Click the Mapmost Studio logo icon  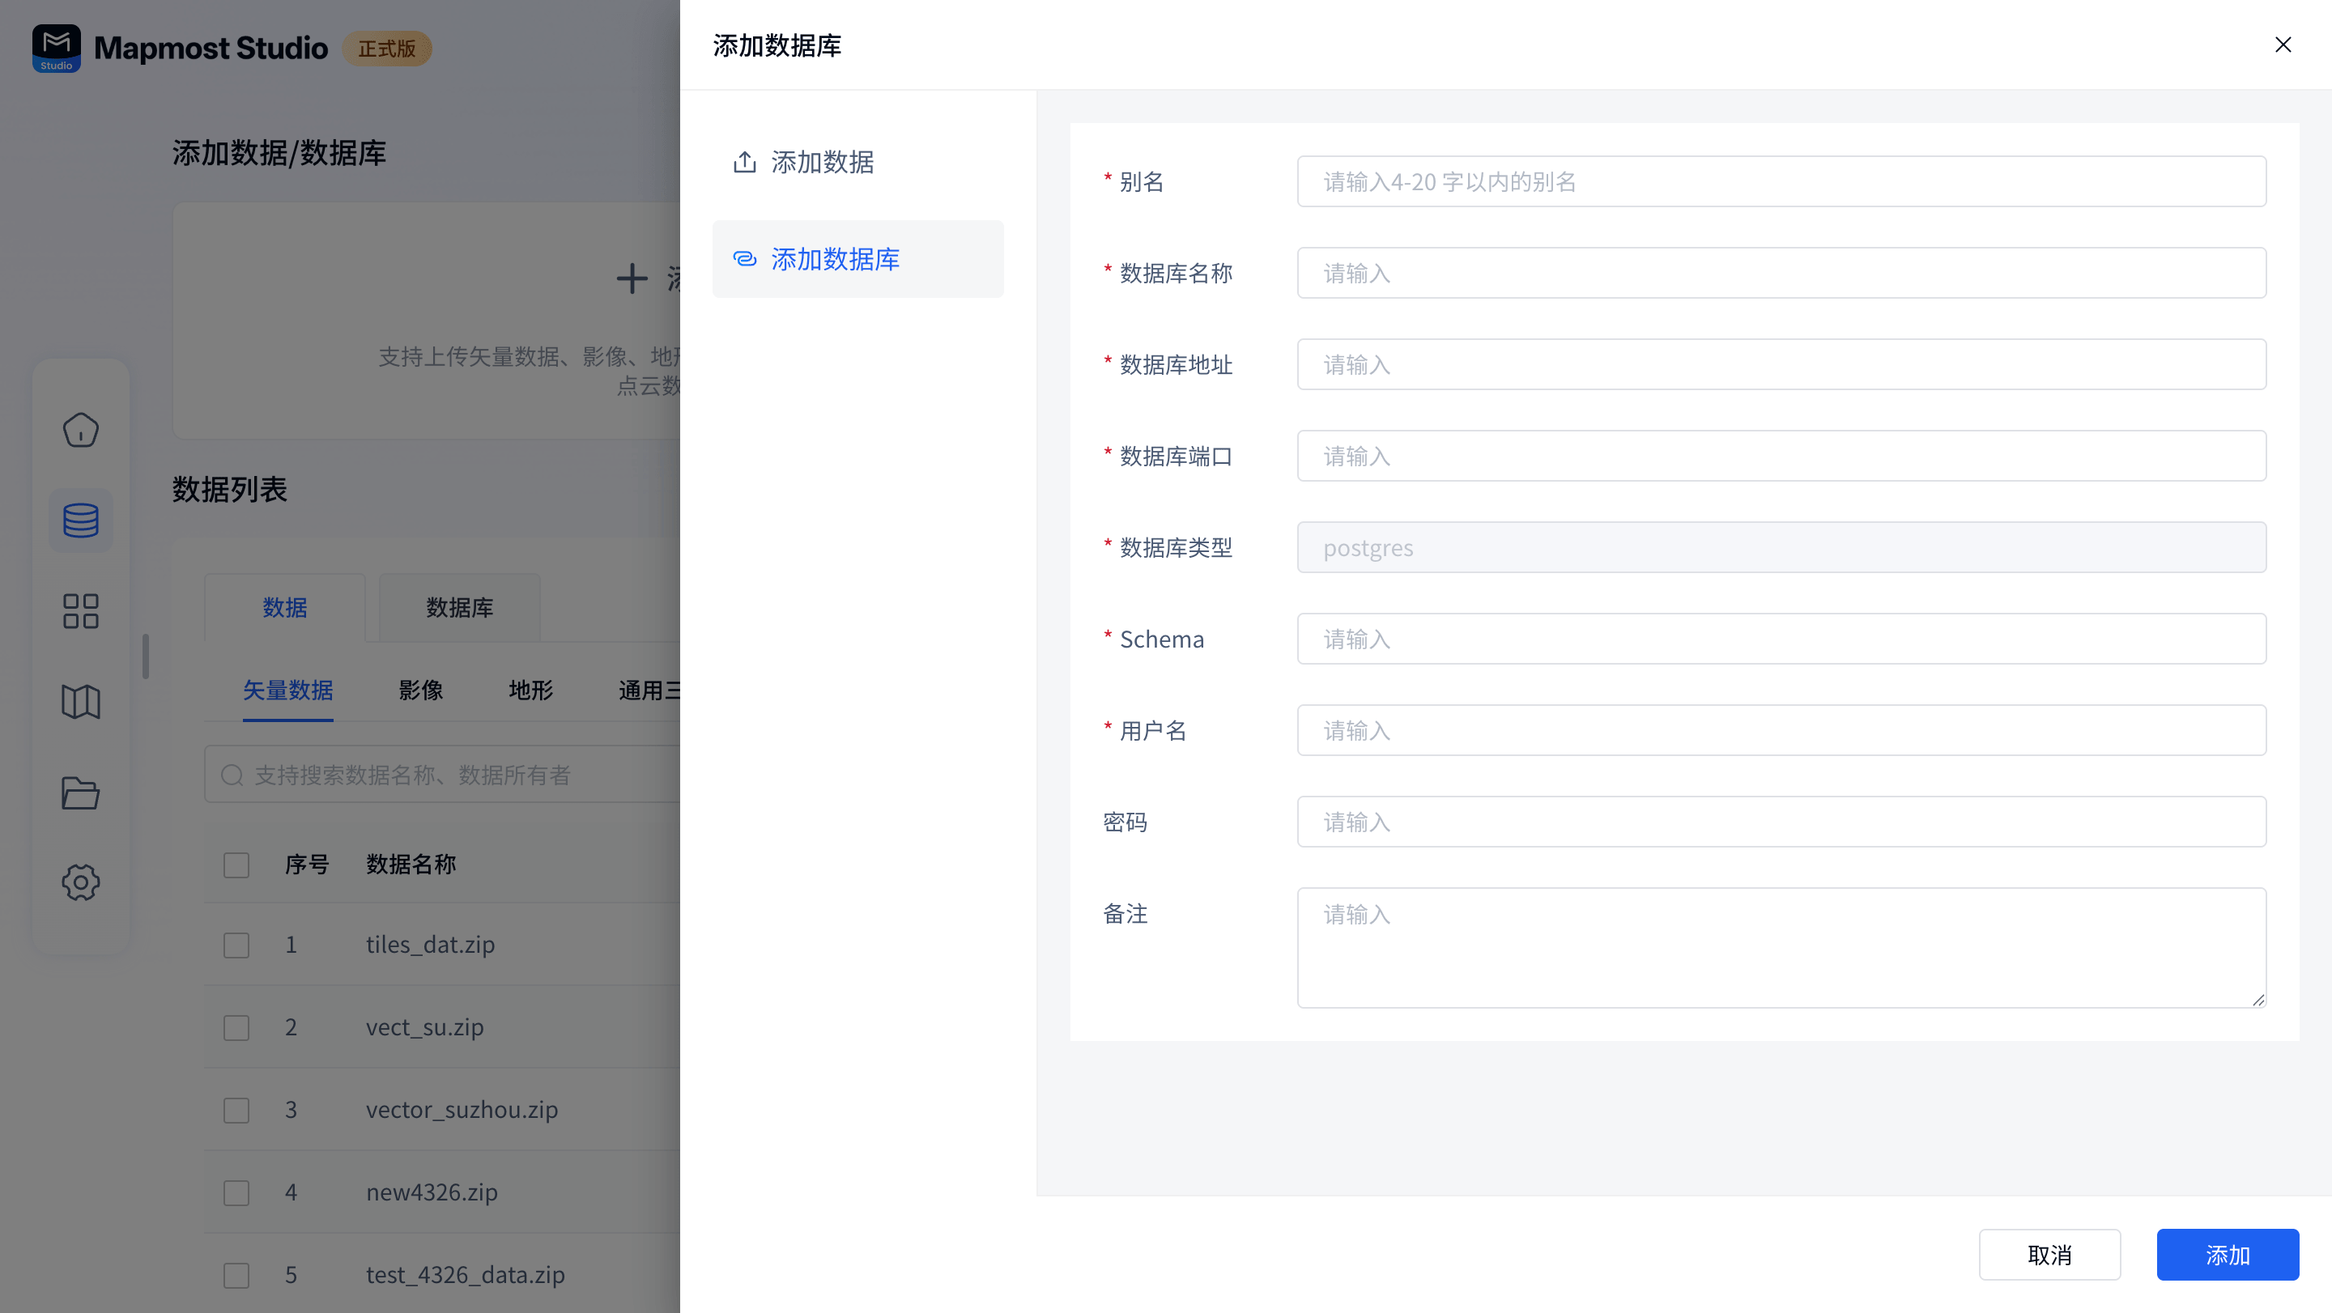coord(56,48)
